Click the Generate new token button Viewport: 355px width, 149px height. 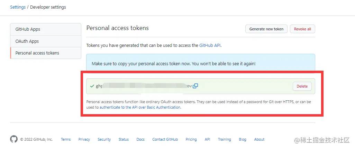pos(266,29)
